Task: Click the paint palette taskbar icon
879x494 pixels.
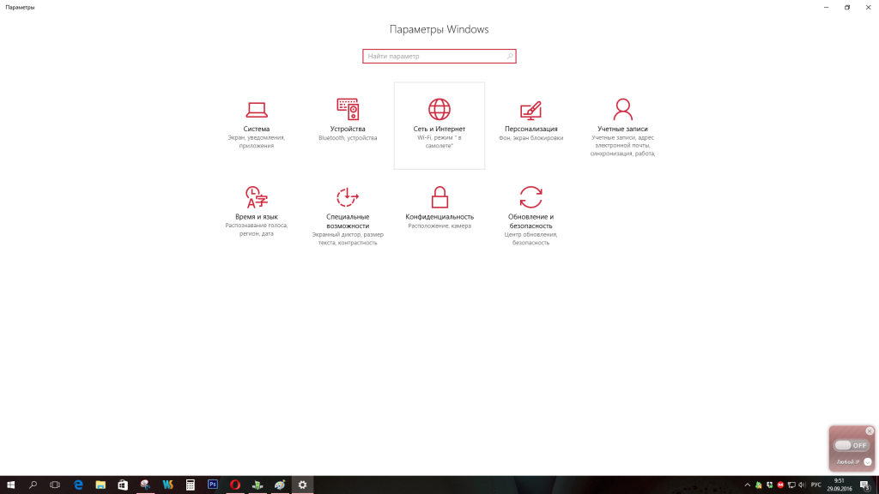Action: 280,485
